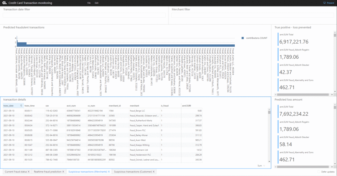Click scroll right arrow in Predicted loss panel
This screenshot has width=337, height=176.
[332, 166]
